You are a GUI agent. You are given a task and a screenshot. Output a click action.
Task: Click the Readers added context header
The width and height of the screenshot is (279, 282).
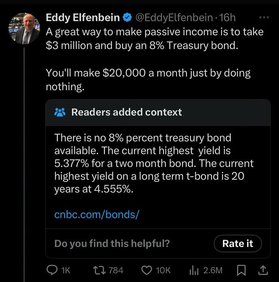click(126, 112)
